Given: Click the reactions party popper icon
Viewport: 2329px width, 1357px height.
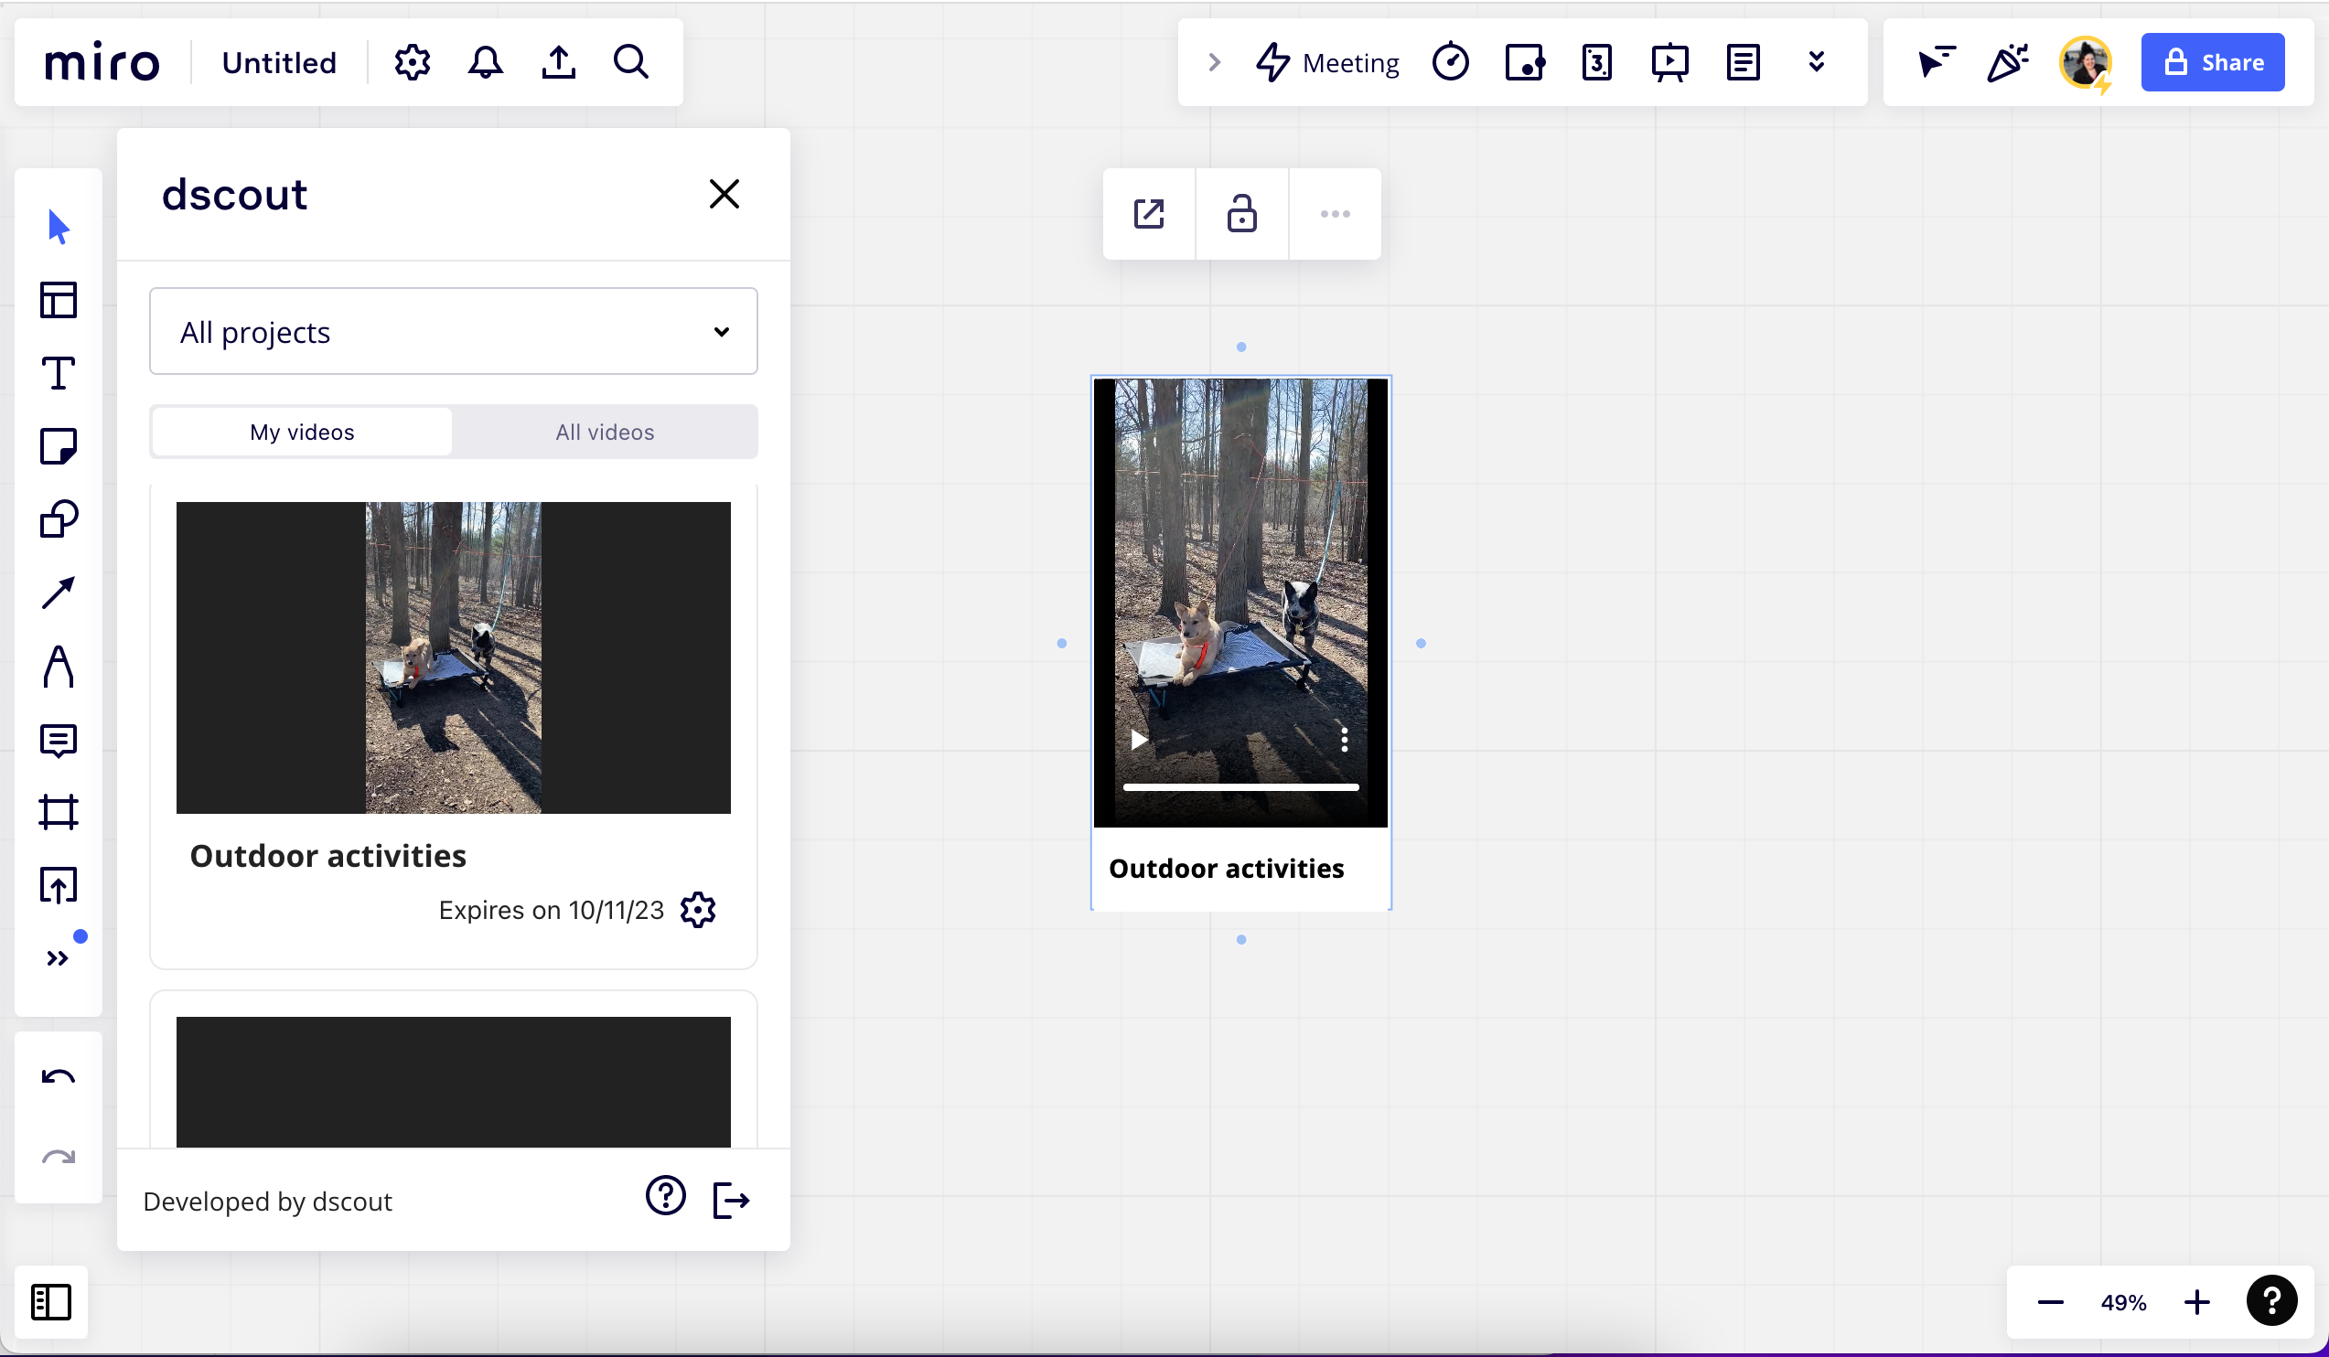Looking at the screenshot, I should tap(2007, 63).
